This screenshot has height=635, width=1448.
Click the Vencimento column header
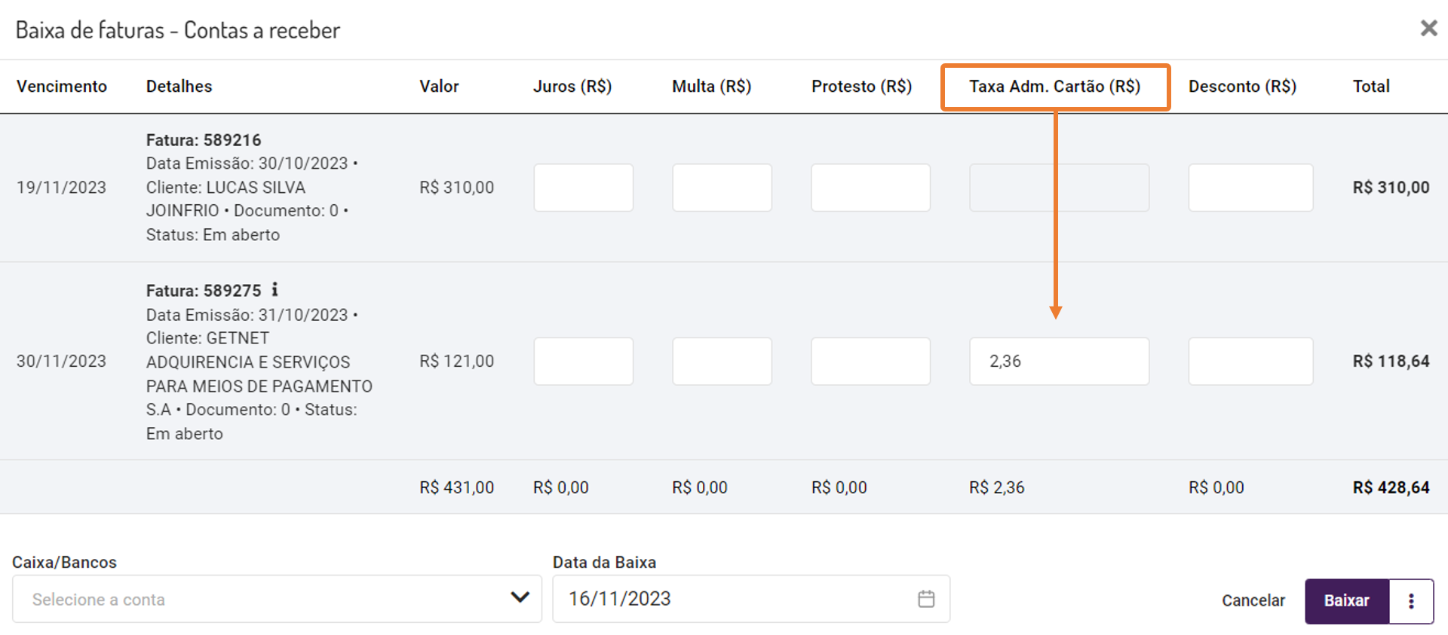[62, 87]
